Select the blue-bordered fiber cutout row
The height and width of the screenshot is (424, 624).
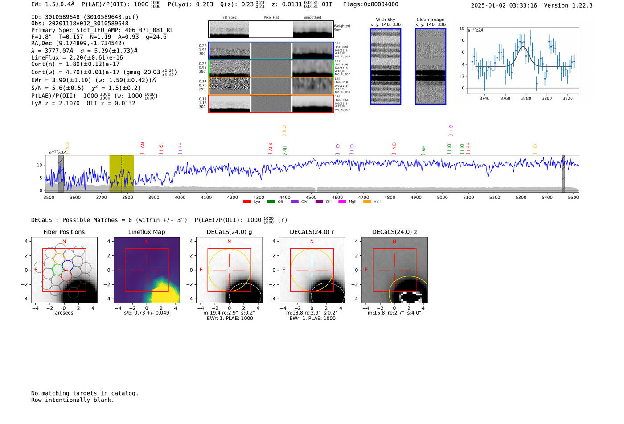click(x=271, y=51)
